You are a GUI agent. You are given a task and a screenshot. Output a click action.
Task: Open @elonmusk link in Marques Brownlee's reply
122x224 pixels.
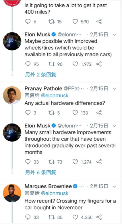click(x=55, y=193)
